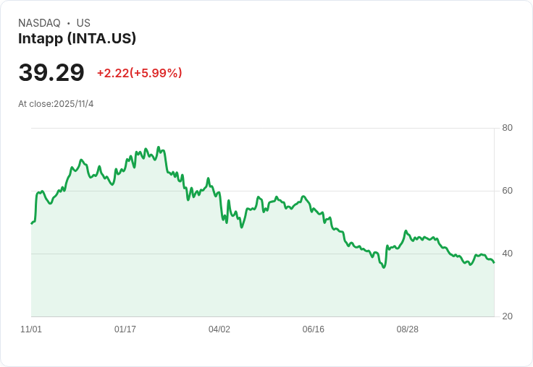Select the 80 y-axis price label
The height and width of the screenshot is (367, 533).
(x=508, y=128)
